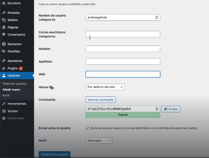Open the Perfil submenu link under Usuarios
This screenshot has width=209, height=158.
pyautogui.click(x=6, y=95)
